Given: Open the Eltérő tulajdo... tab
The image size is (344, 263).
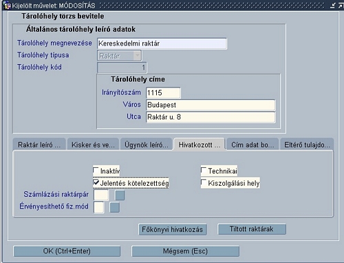Looking at the screenshot, I should coord(307,145).
